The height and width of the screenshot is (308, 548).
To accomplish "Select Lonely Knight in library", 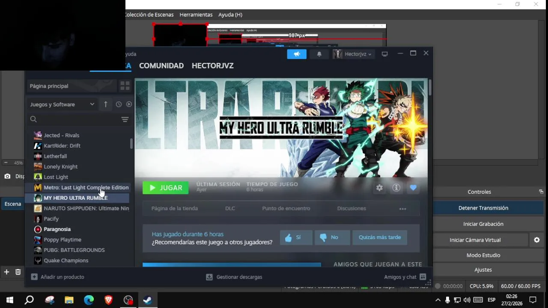I will pos(81,166).
